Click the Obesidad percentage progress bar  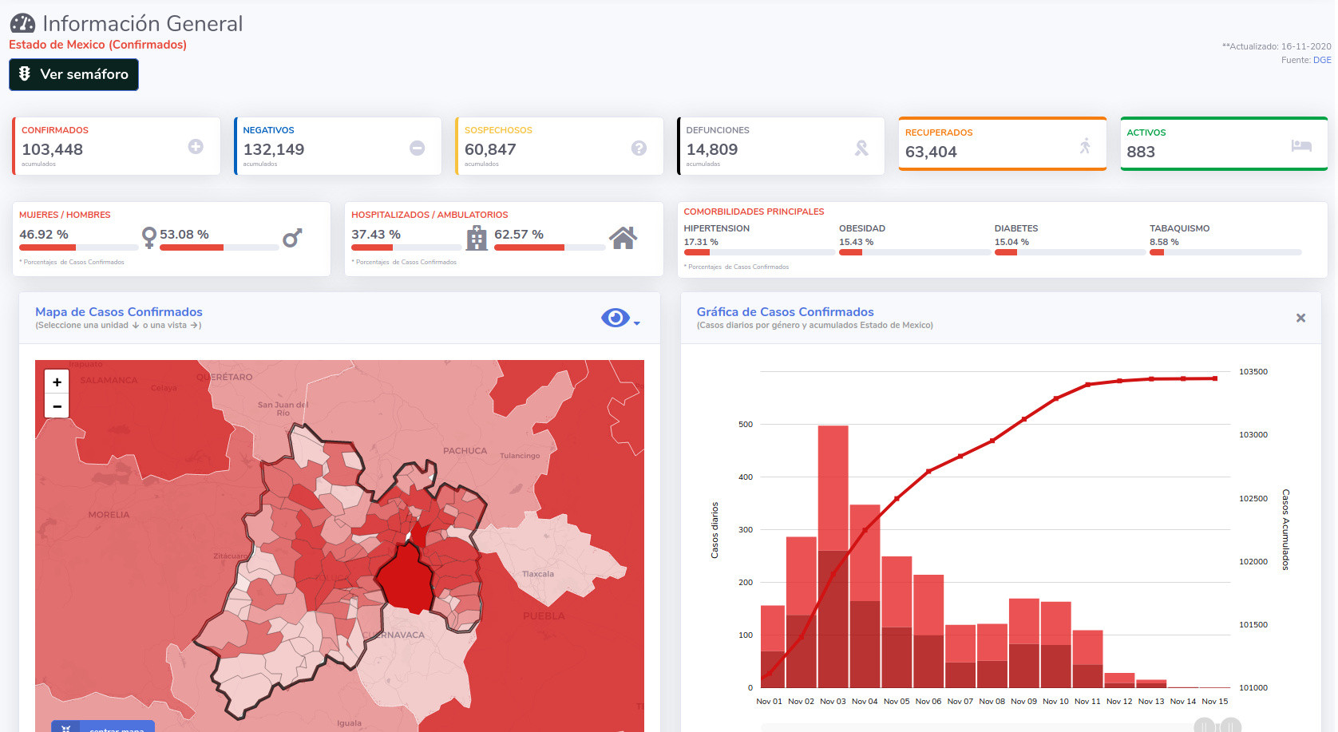915,252
